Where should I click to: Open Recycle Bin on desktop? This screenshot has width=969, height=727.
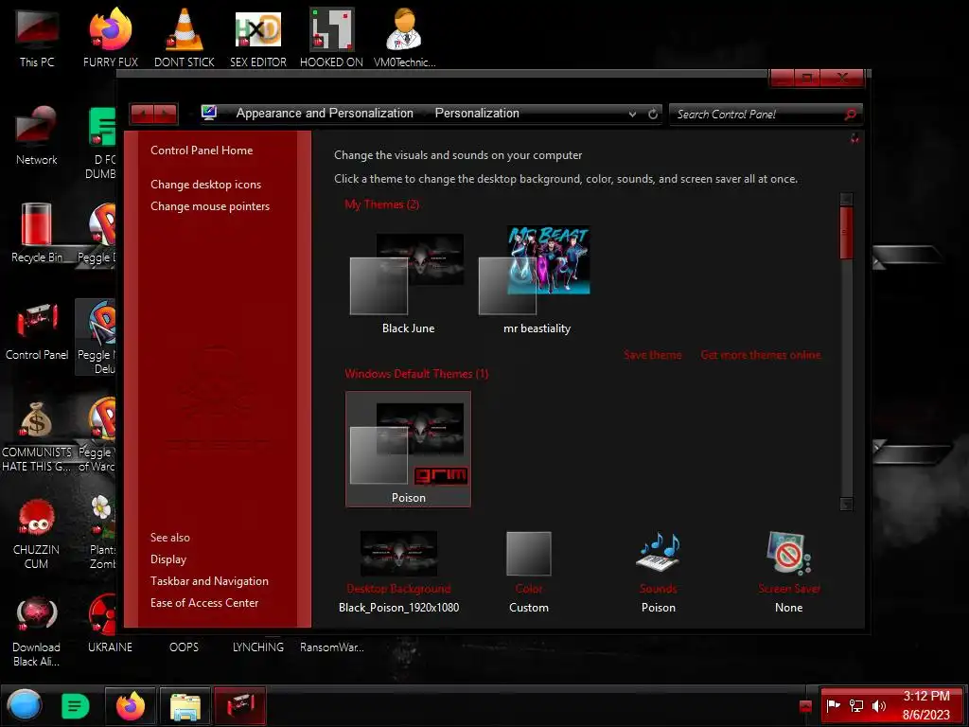click(37, 233)
